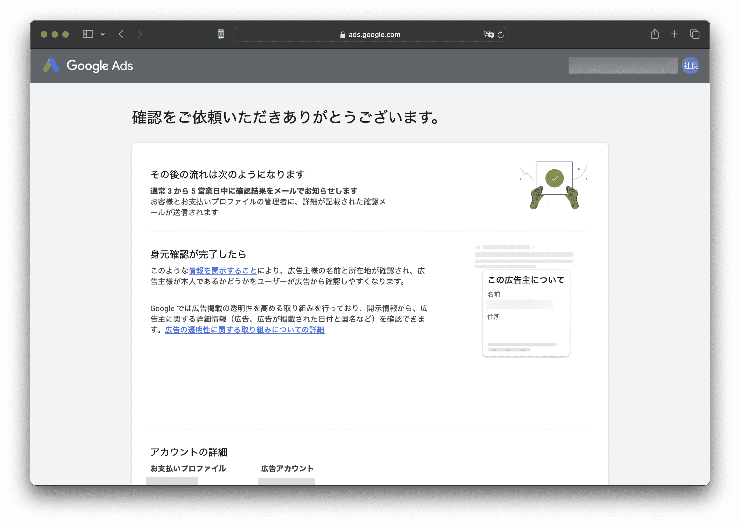Open the 情報を開示すること link

222,271
